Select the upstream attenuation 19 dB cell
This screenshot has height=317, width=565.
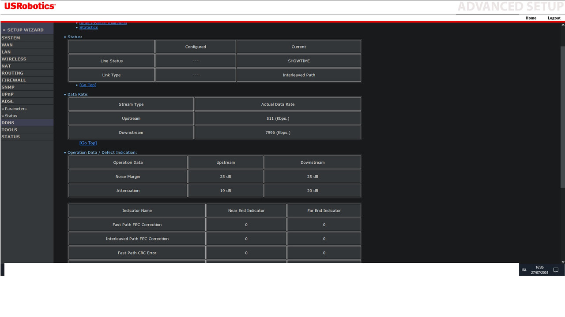coord(226,191)
